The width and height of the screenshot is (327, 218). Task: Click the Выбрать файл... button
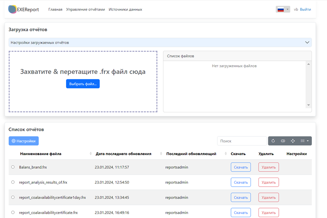tap(83, 83)
